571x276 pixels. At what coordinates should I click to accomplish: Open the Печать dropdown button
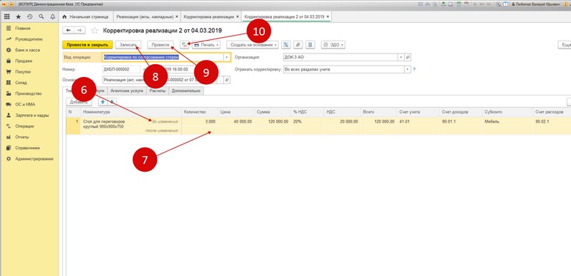pyautogui.click(x=206, y=45)
